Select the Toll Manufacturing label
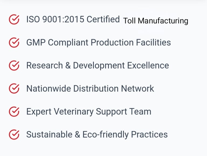 pos(156,21)
